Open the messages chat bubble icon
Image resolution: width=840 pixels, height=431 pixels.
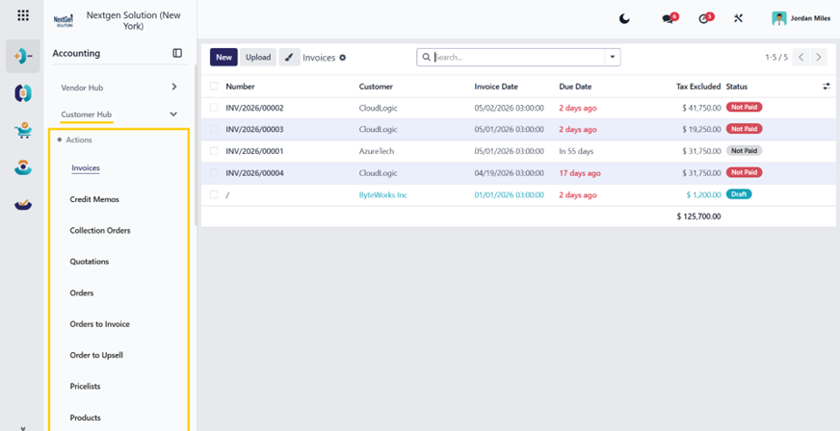pyautogui.click(x=668, y=18)
